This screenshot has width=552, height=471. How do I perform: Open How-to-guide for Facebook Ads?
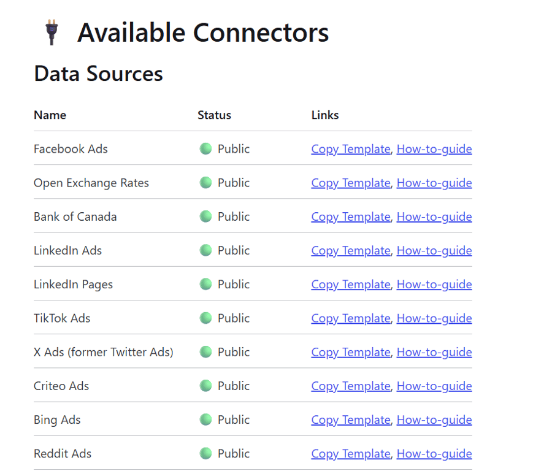coord(434,149)
